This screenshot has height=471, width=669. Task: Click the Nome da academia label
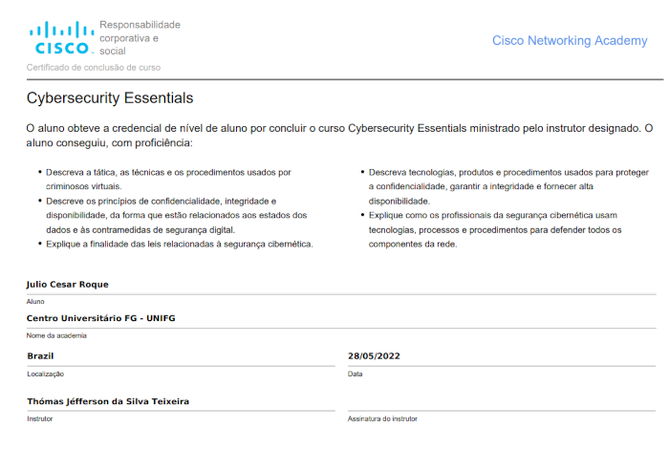(x=56, y=335)
